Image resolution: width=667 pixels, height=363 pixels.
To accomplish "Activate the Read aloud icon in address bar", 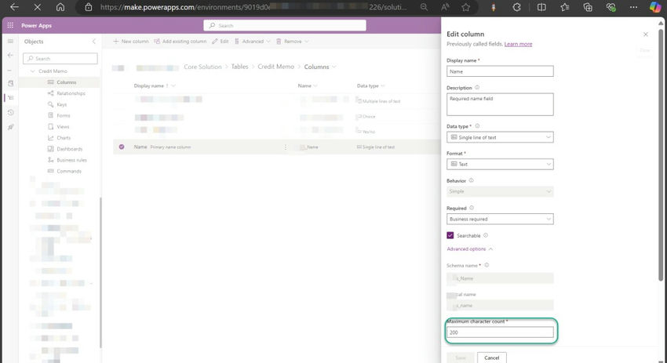I will 445,7.
